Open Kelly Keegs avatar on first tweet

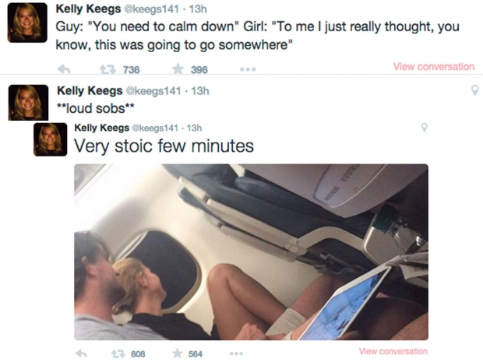click(x=27, y=23)
